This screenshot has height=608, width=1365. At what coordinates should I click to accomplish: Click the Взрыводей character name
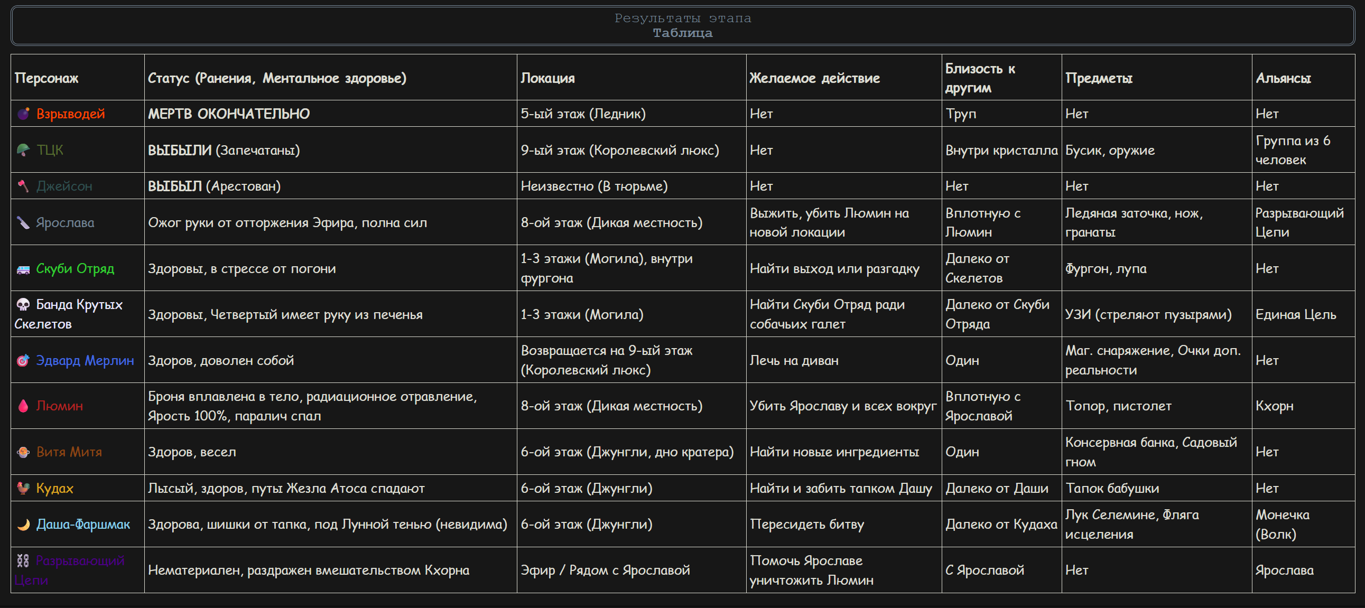click(x=70, y=114)
